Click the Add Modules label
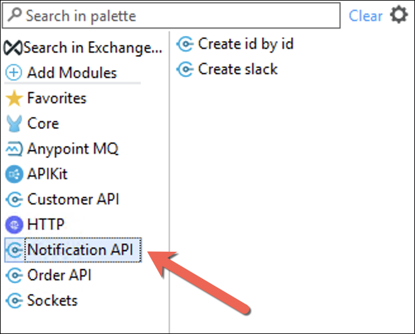This screenshot has height=334, width=415. click(x=71, y=73)
